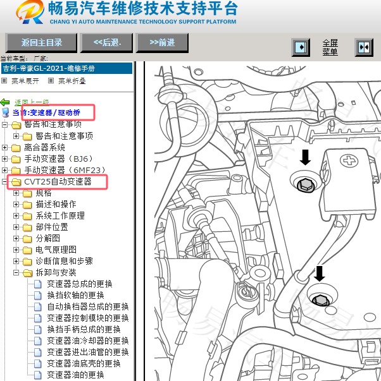The width and height of the screenshot is (381, 381).
Task: Expand the nested 警告和注意事项 subfolder
Action: point(16,136)
